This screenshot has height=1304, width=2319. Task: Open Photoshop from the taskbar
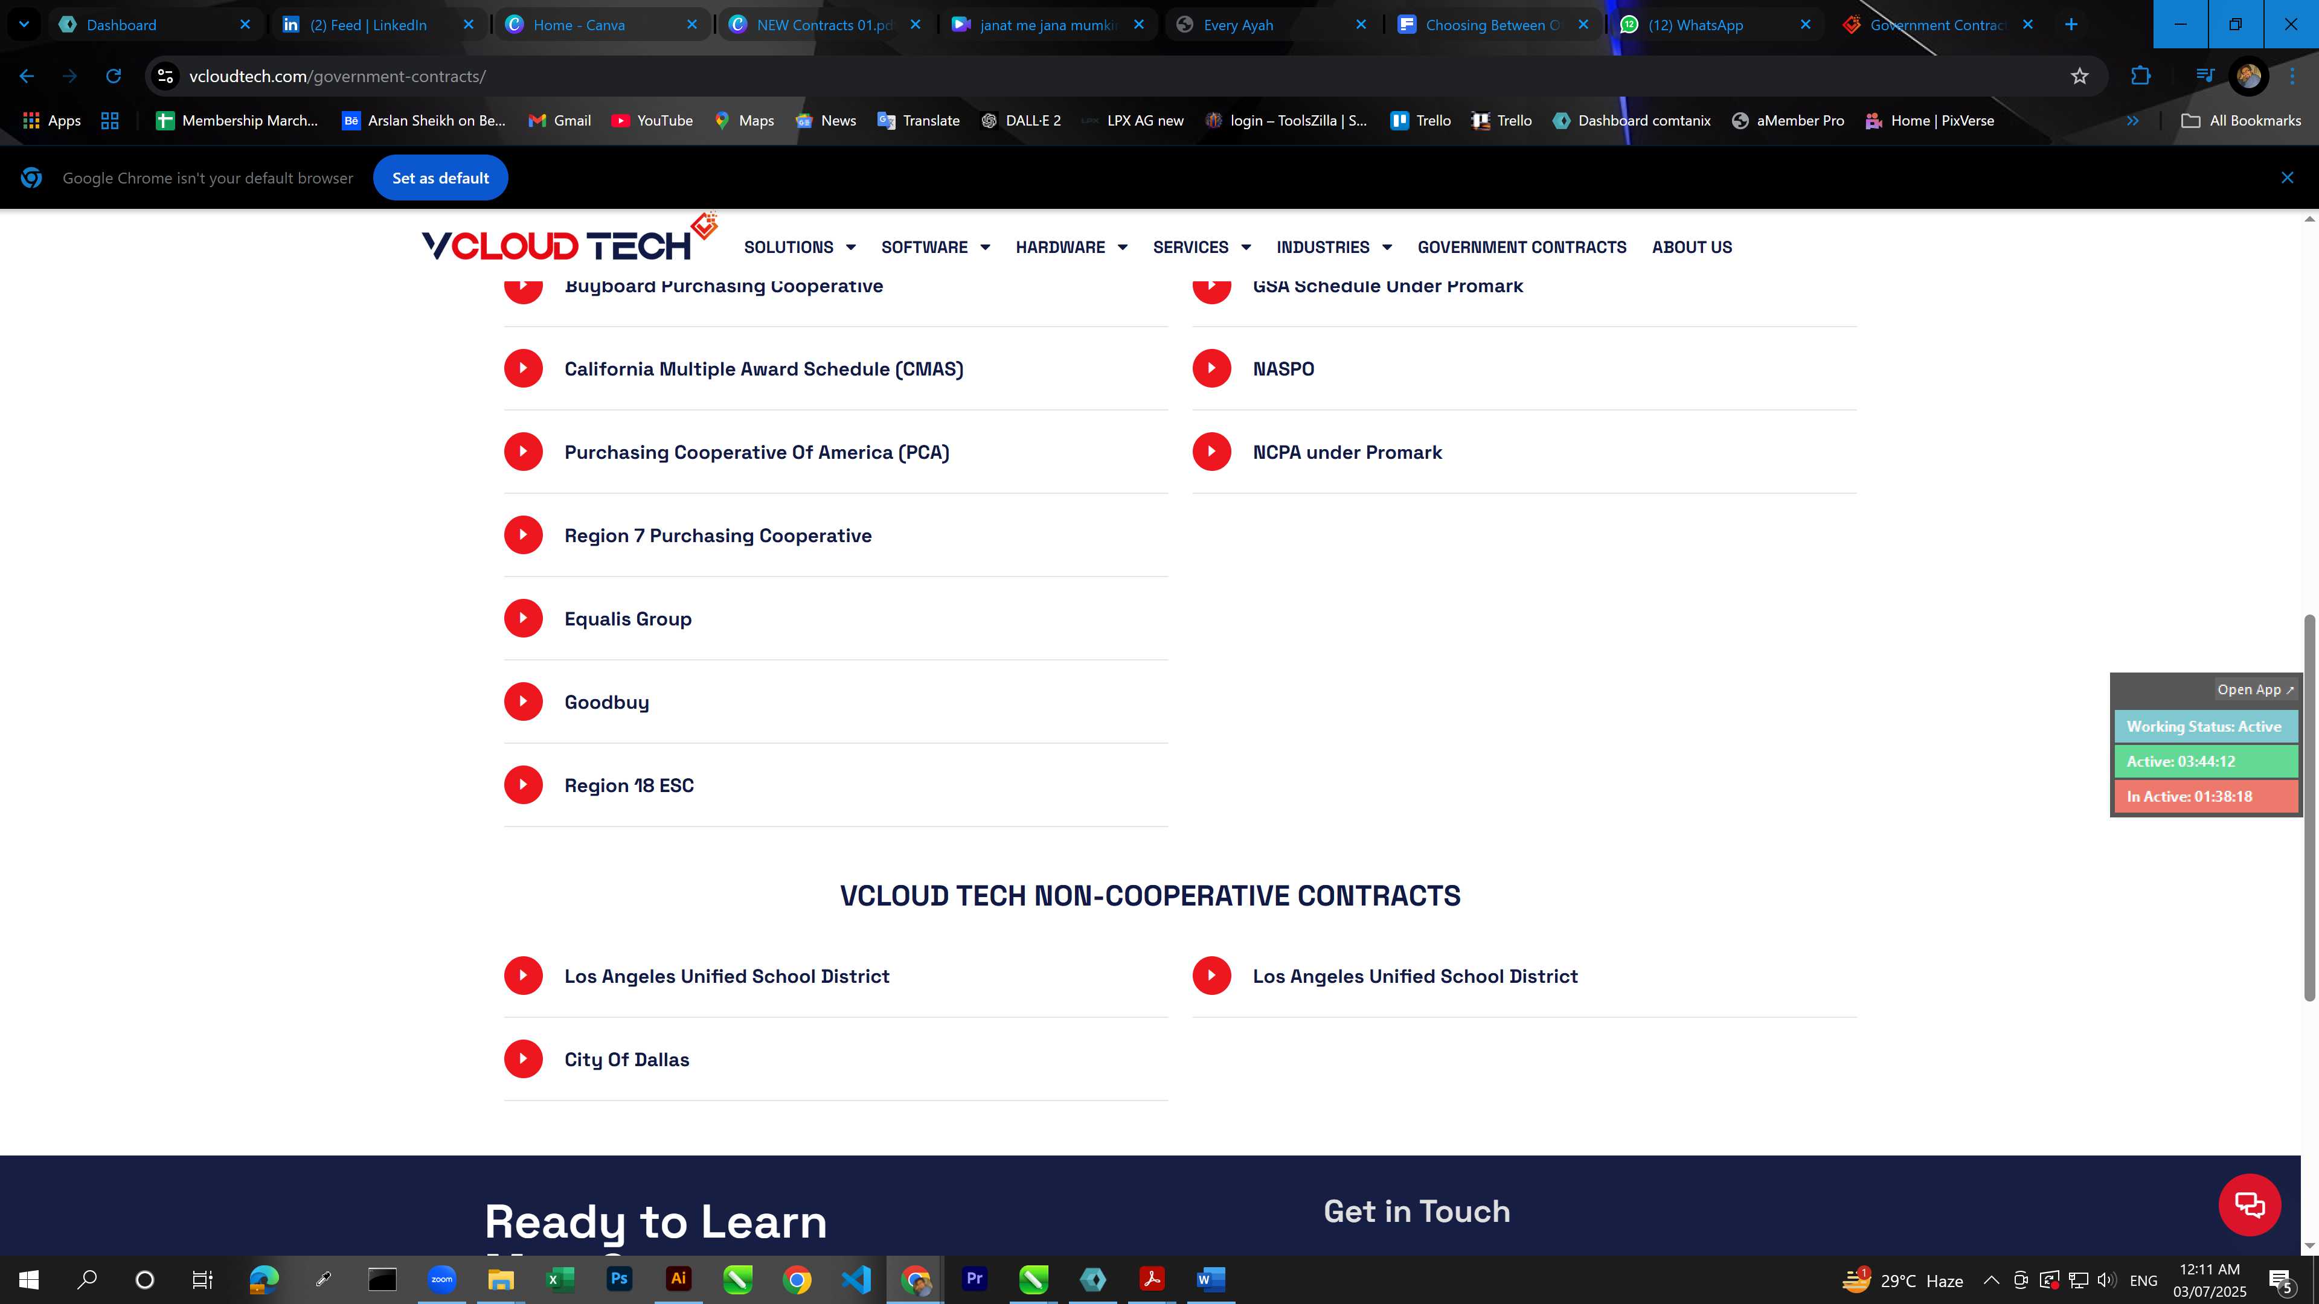[x=620, y=1279]
